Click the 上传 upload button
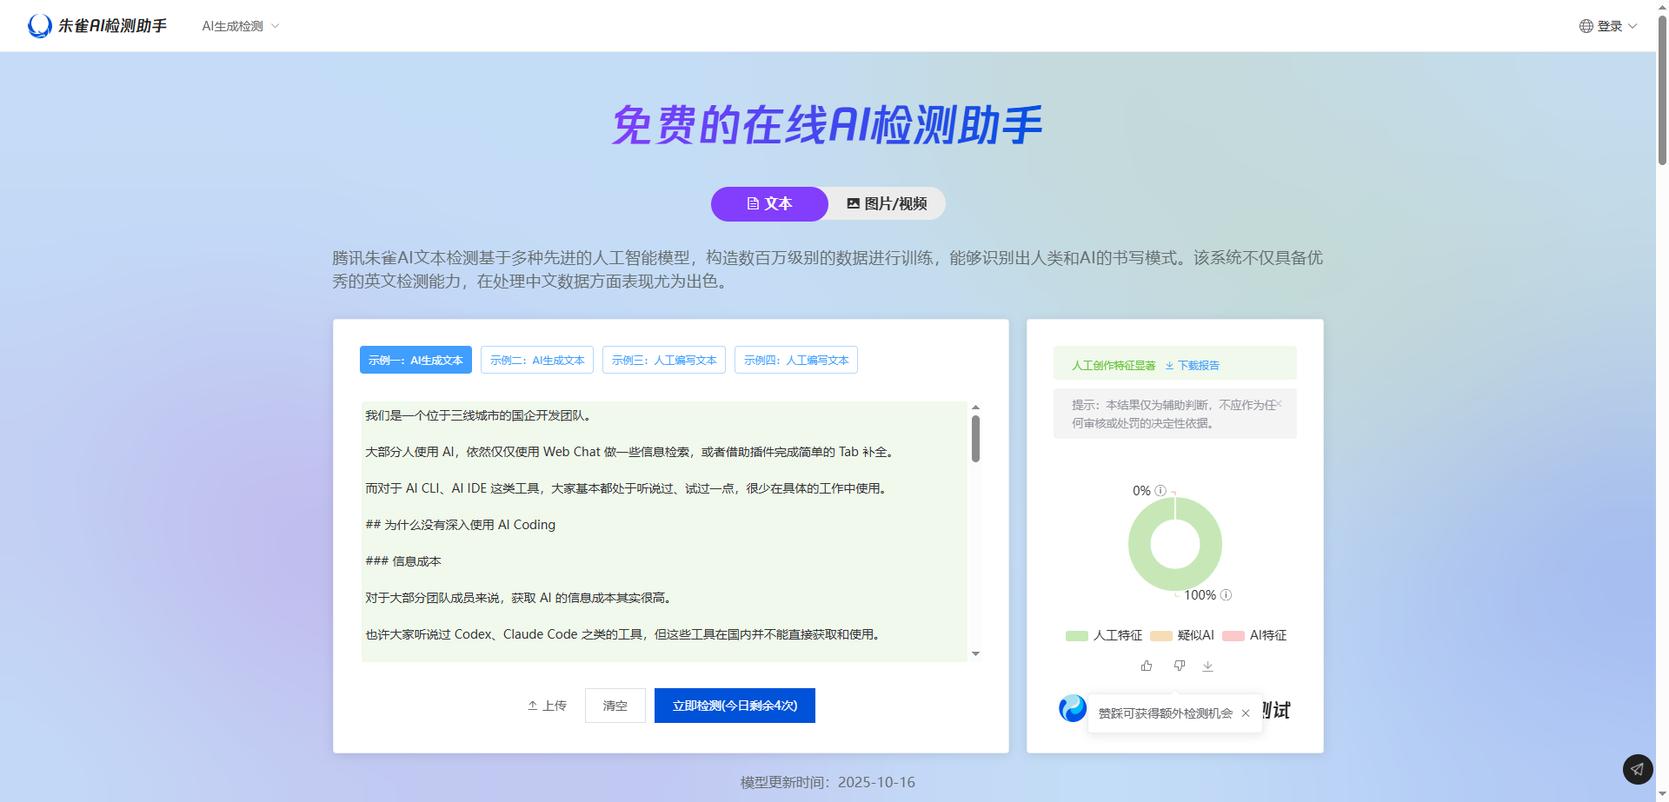Image resolution: width=1669 pixels, height=802 pixels. coord(547,706)
